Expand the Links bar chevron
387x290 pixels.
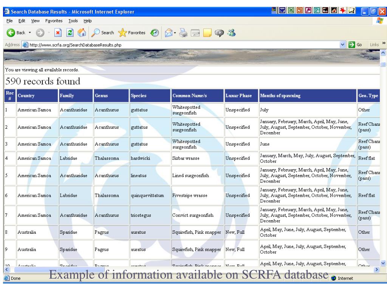pos(384,43)
